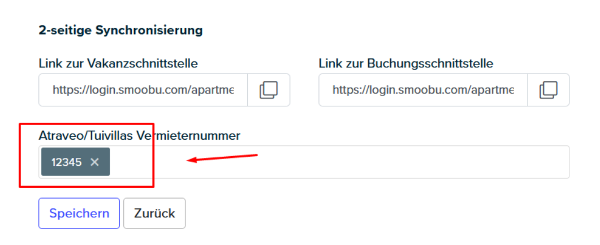The image size is (600, 245).
Task: Click the 'Speichern' text in blue
Action: pyautogui.click(x=79, y=213)
